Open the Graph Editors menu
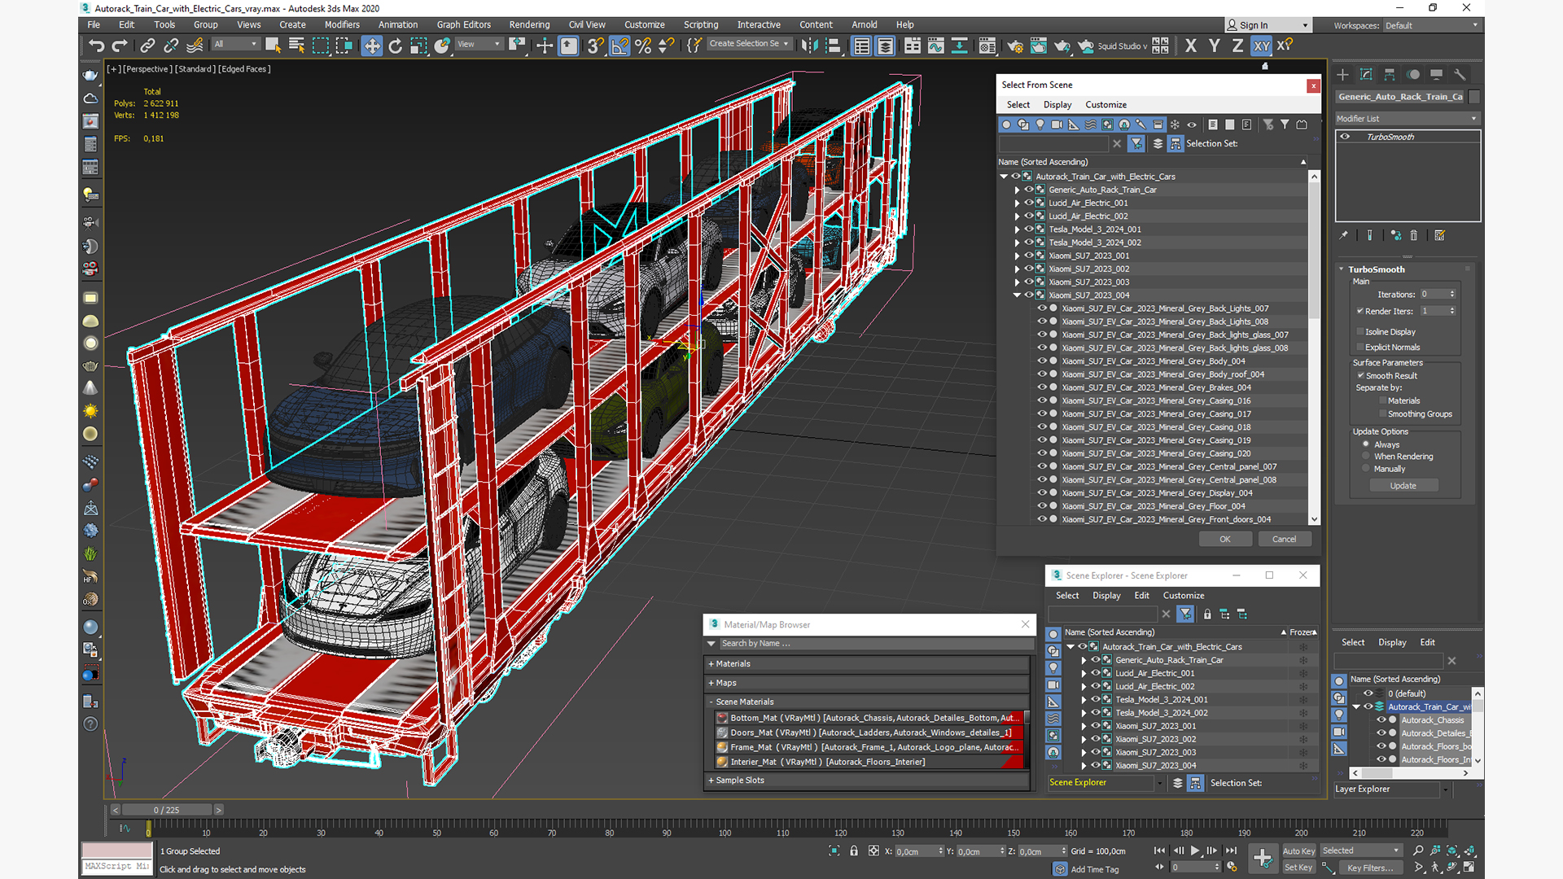1563x879 pixels. coord(463,24)
